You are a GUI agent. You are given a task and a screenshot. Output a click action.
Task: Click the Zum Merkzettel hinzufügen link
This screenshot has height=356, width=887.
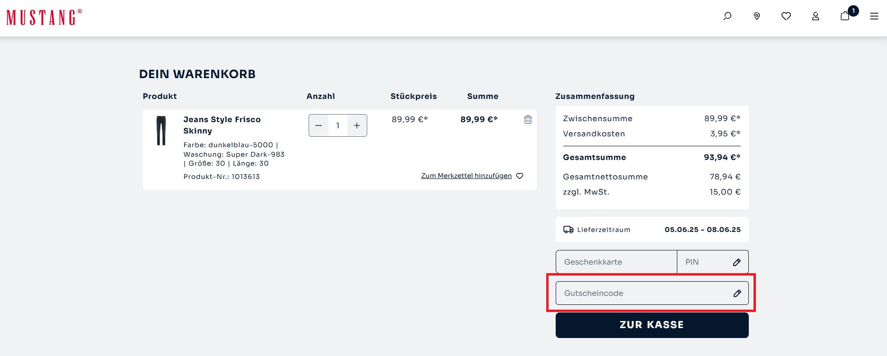(466, 176)
